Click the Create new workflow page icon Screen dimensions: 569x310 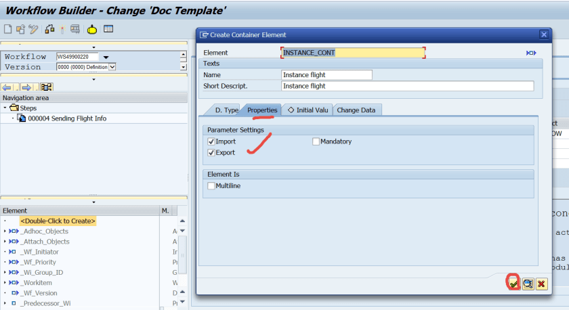click(x=7, y=29)
